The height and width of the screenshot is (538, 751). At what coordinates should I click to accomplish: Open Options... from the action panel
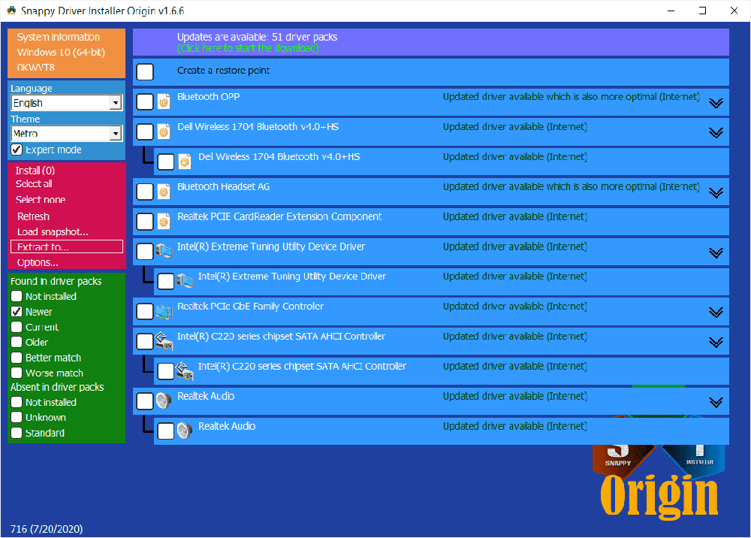point(38,262)
